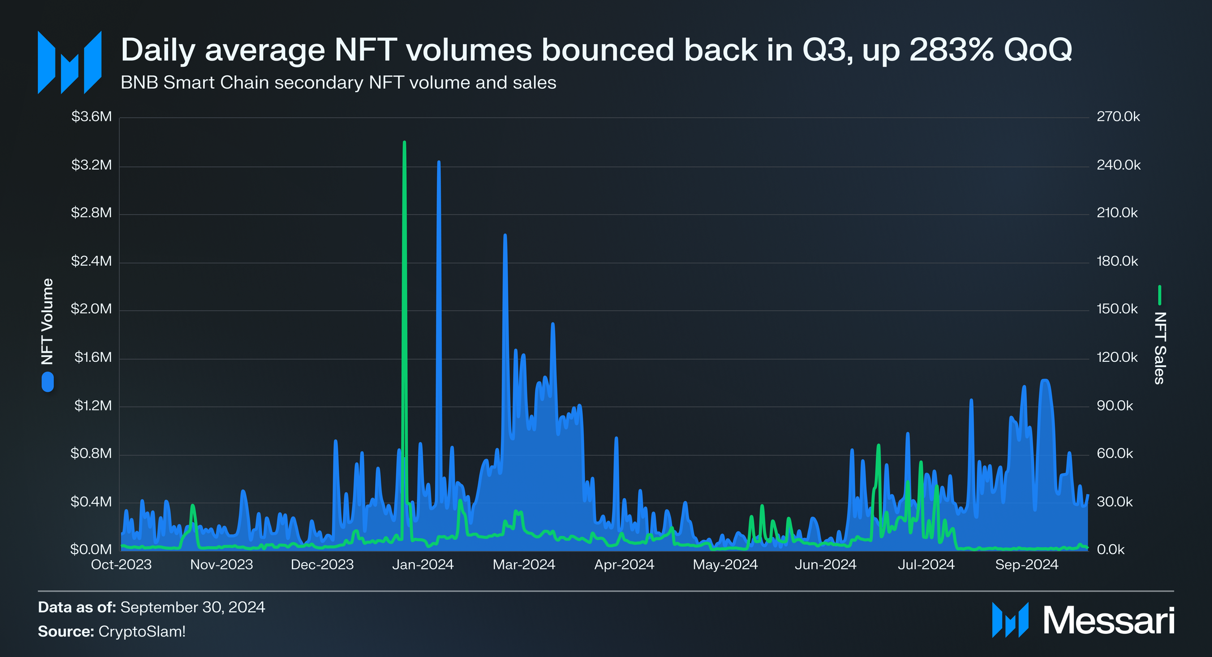Click the BNB Smart Chain subtitle
The height and width of the screenshot is (657, 1212).
click(338, 83)
